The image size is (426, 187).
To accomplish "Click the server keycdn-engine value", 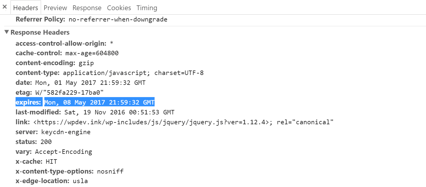I will point(66,132).
